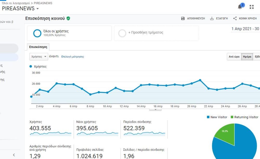This screenshot has width=260, height=159.
Task: Click the chart collapse handle below timeline
Action: (x=156, y=110)
